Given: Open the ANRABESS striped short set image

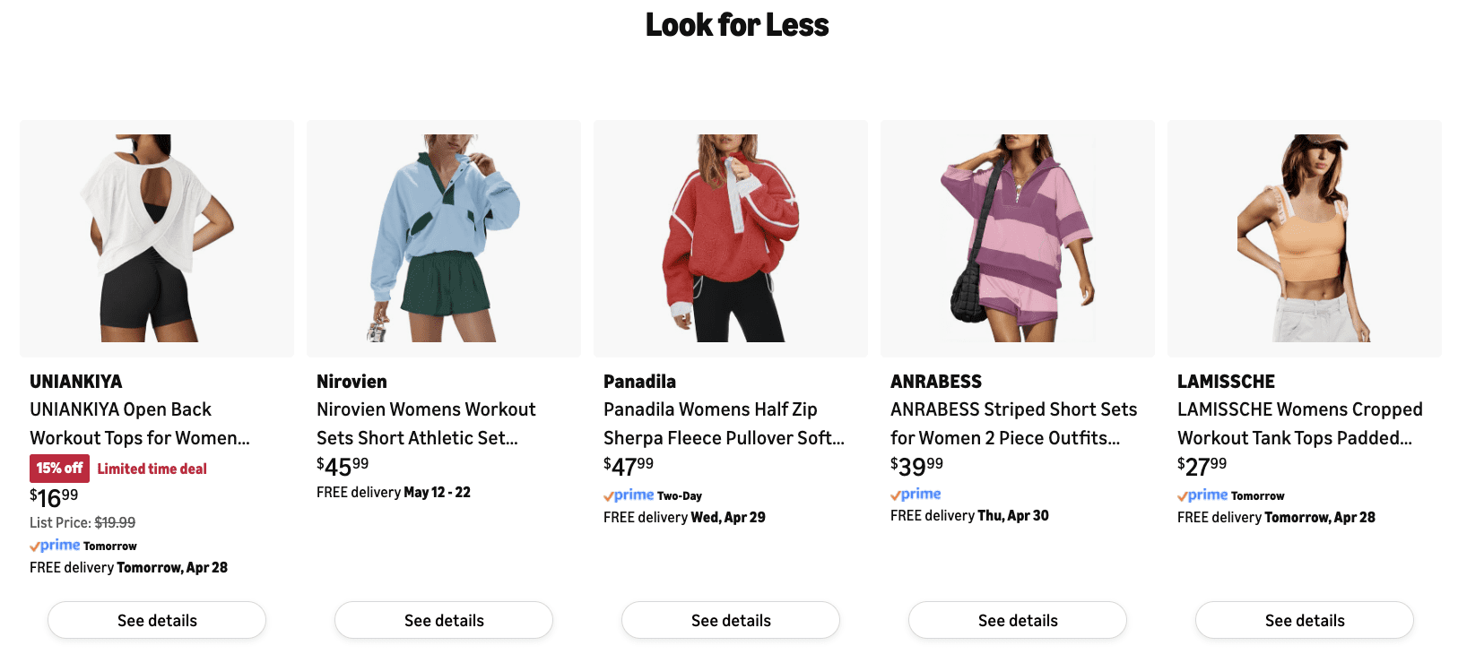Looking at the screenshot, I should tap(1018, 238).
